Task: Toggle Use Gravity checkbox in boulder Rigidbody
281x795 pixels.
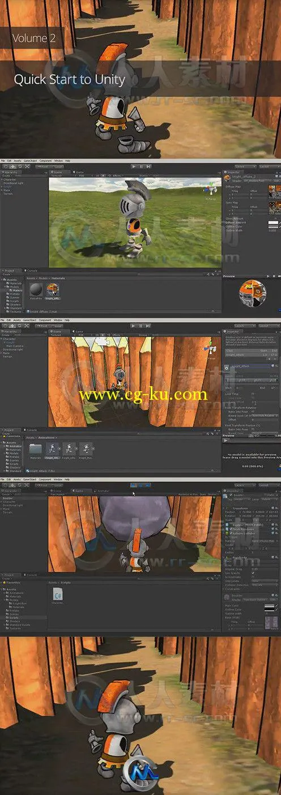Action: coord(253,573)
